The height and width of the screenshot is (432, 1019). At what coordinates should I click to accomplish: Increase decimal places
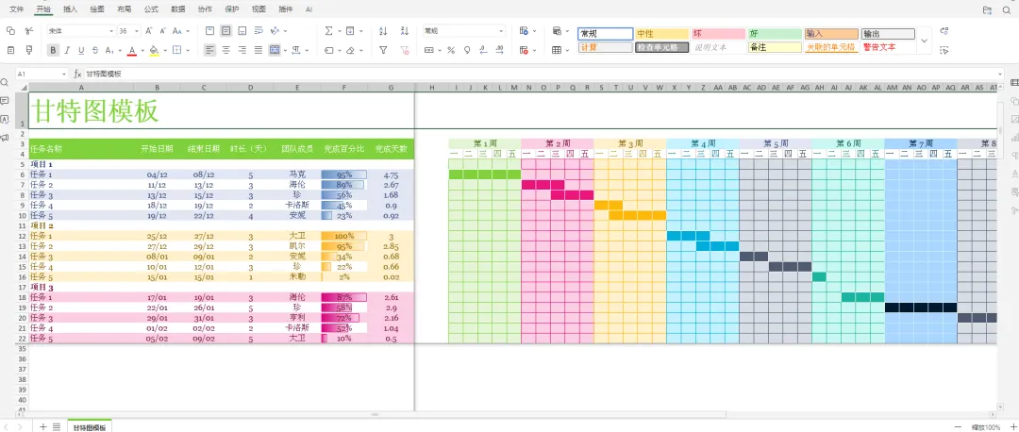[x=481, y=50]
